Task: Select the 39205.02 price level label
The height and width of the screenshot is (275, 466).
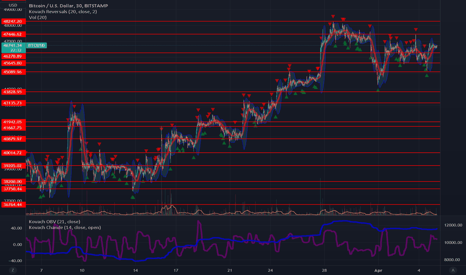Action: (x=12, y=165)
